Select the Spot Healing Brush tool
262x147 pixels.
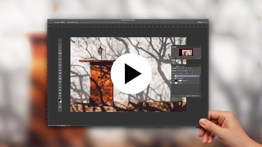click(60, 59)
